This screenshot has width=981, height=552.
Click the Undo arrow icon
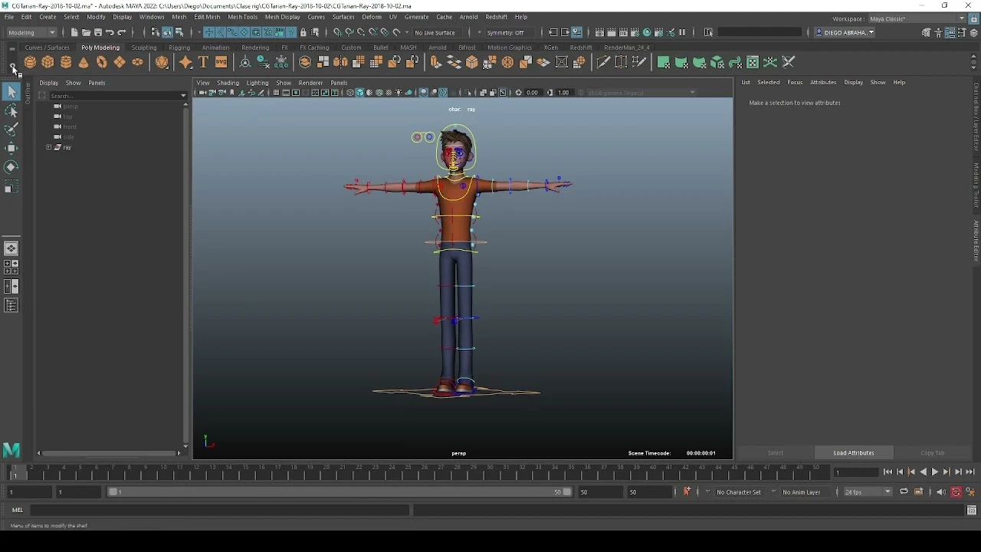110,32
